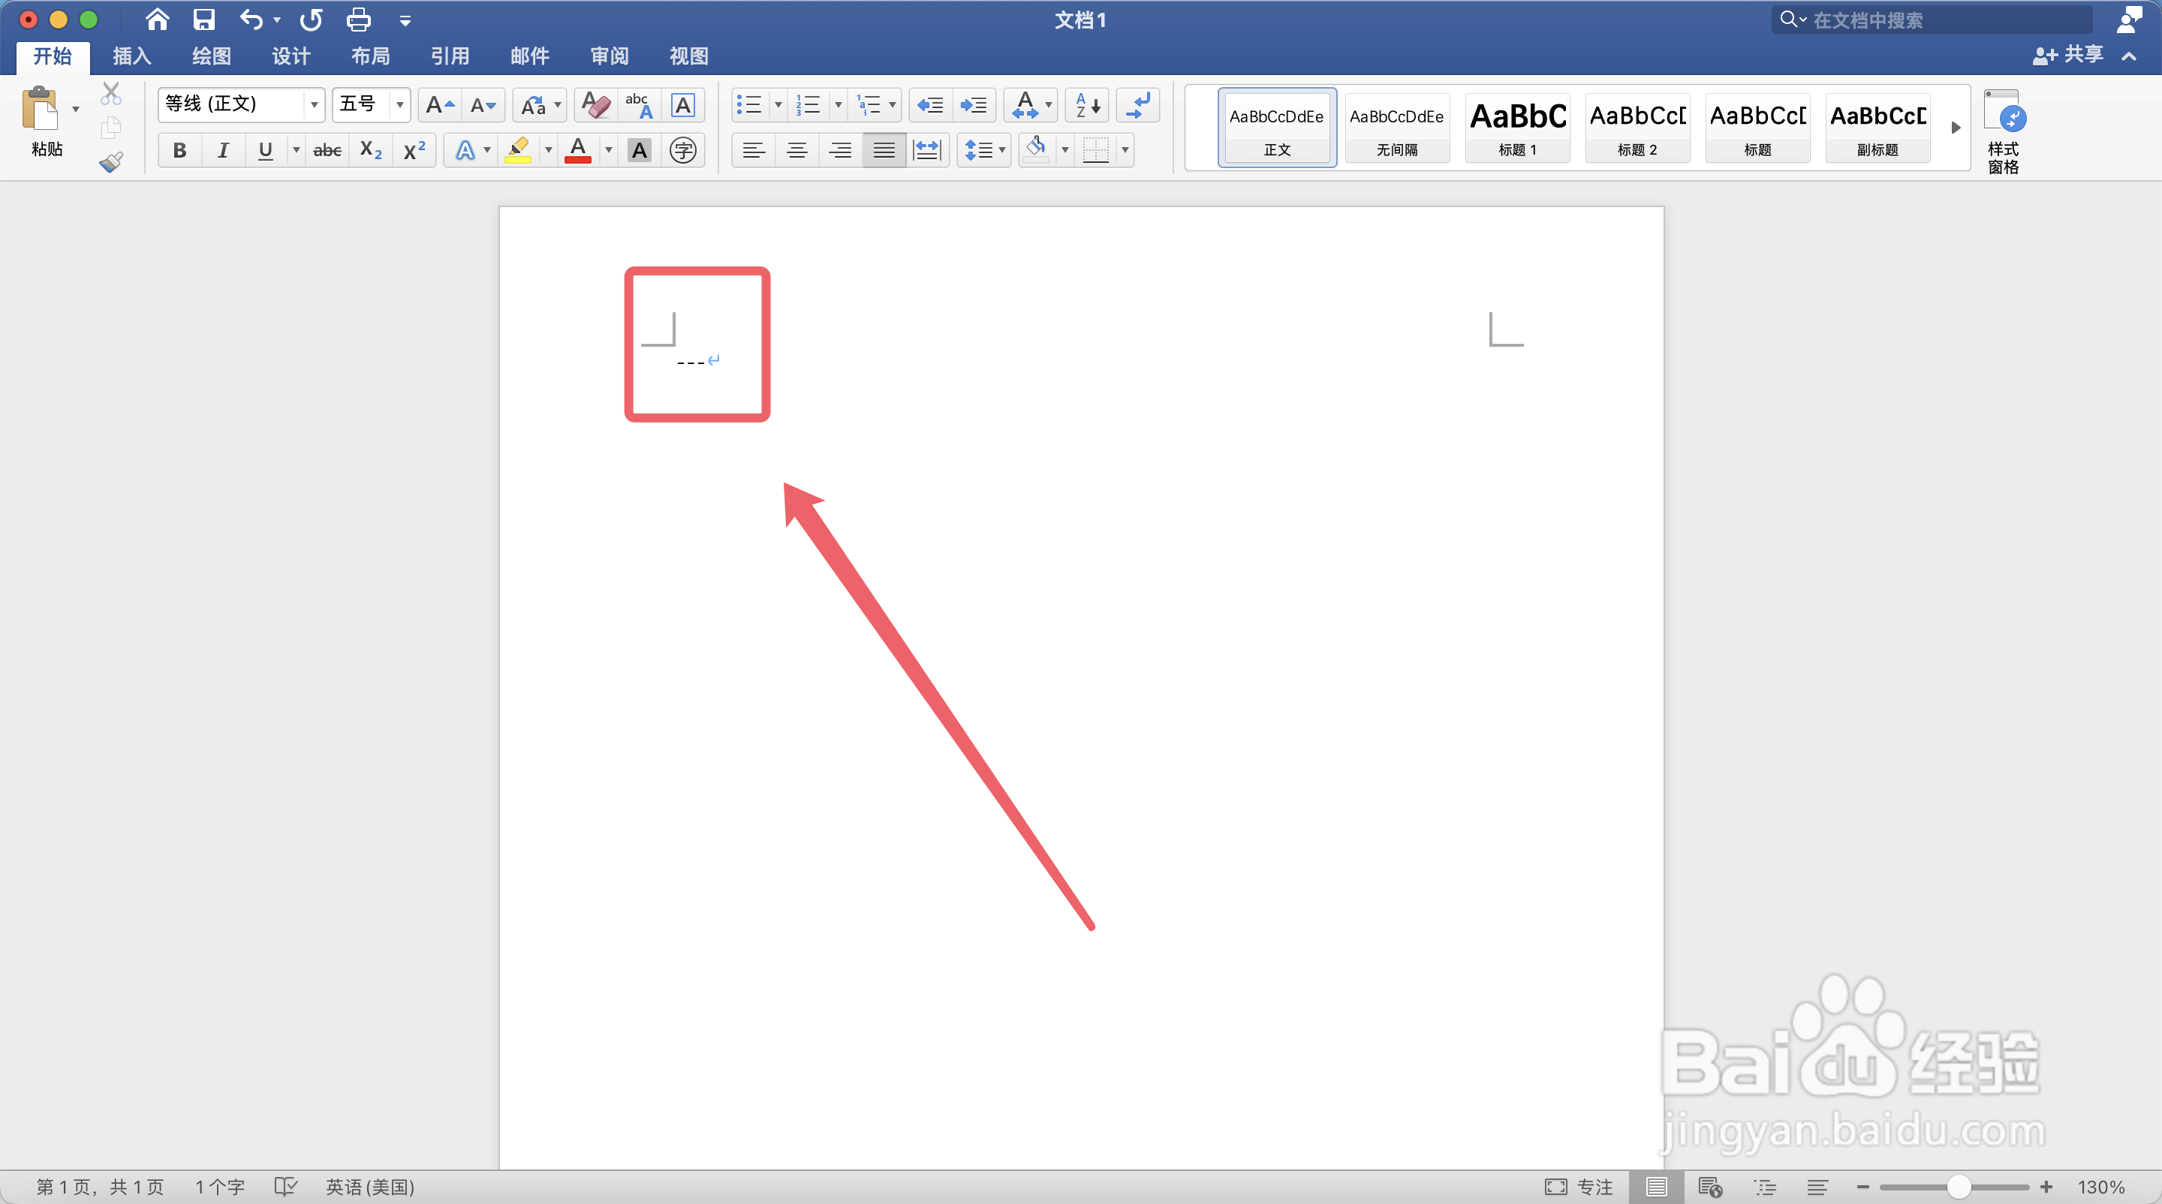This screenshot has height=1204, width=2162.
Task: Undo the last action
Action: coord(251,20)
